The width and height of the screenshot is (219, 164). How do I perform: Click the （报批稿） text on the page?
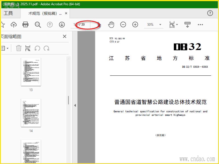[160, 135]
